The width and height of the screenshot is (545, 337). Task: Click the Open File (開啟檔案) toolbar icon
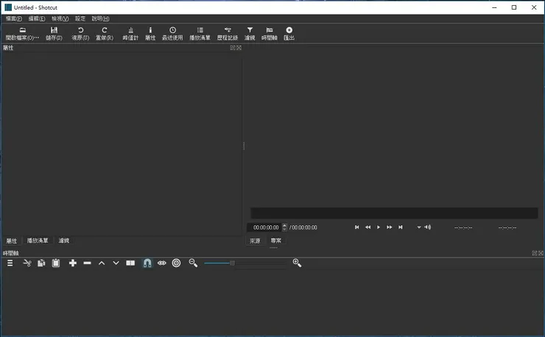[22, 33]
